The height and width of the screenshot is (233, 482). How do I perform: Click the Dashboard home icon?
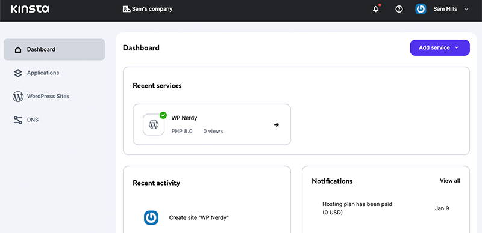tap(18, 50)
